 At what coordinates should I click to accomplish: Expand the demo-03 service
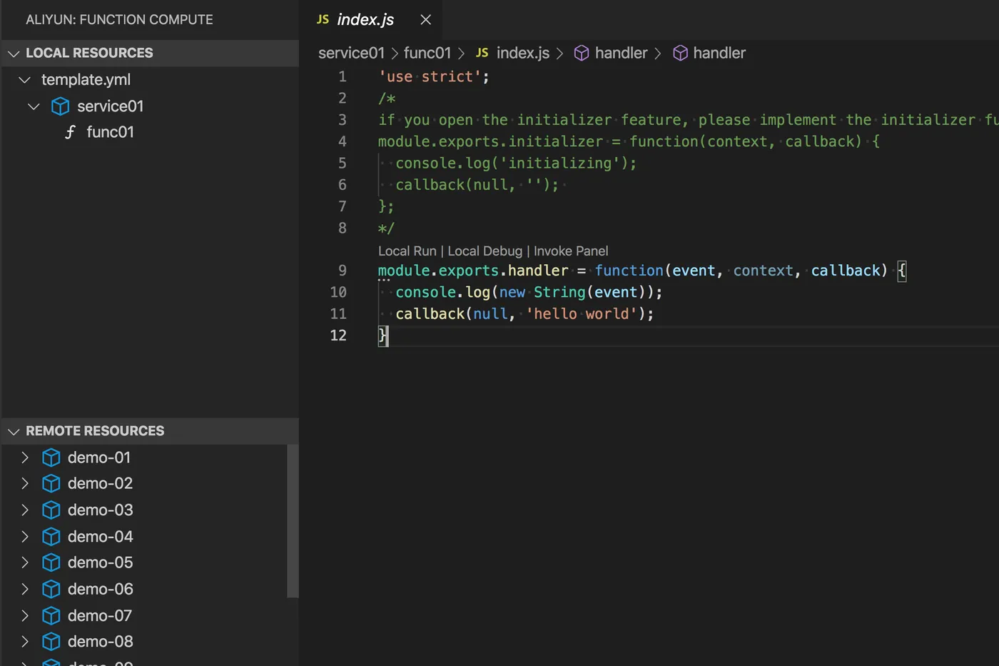[25, 510]
